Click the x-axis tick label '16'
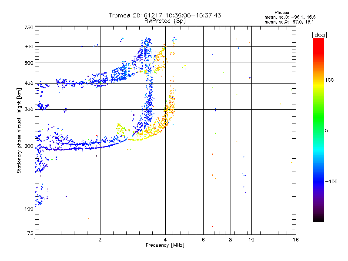348x261 pixels. (x=296, y=240)
